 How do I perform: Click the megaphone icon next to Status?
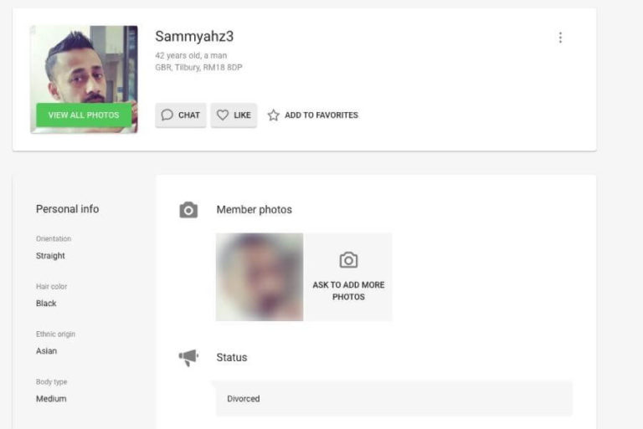[x=188, y=357]
